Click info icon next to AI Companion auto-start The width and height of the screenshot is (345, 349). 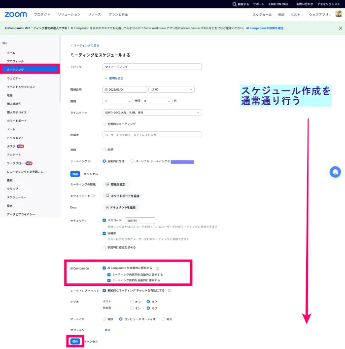[157, 269]
